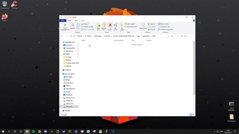The image size is (239, 134).
Task: Click the vertical scrollbar in file list
Action: [x=194, y=68]
